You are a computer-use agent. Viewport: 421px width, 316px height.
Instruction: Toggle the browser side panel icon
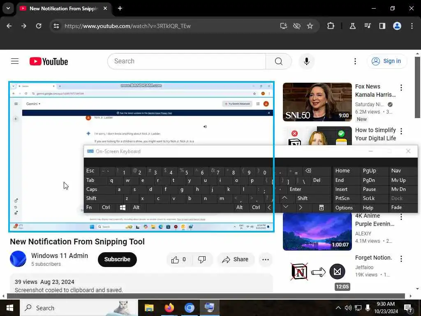point(382,26)
